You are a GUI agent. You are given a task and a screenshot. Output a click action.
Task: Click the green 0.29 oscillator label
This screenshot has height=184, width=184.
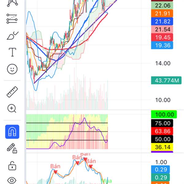(x=160, y=177)
